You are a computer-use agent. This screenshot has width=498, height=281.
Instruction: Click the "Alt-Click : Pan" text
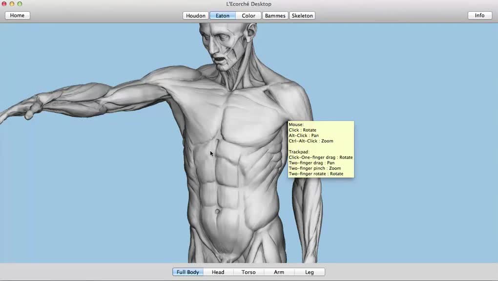click(x=304, y=136)
